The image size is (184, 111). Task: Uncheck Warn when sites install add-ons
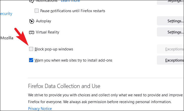(31, 60)
